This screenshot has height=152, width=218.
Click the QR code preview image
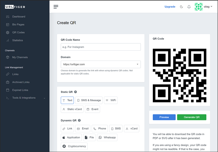tap(179, 75)
